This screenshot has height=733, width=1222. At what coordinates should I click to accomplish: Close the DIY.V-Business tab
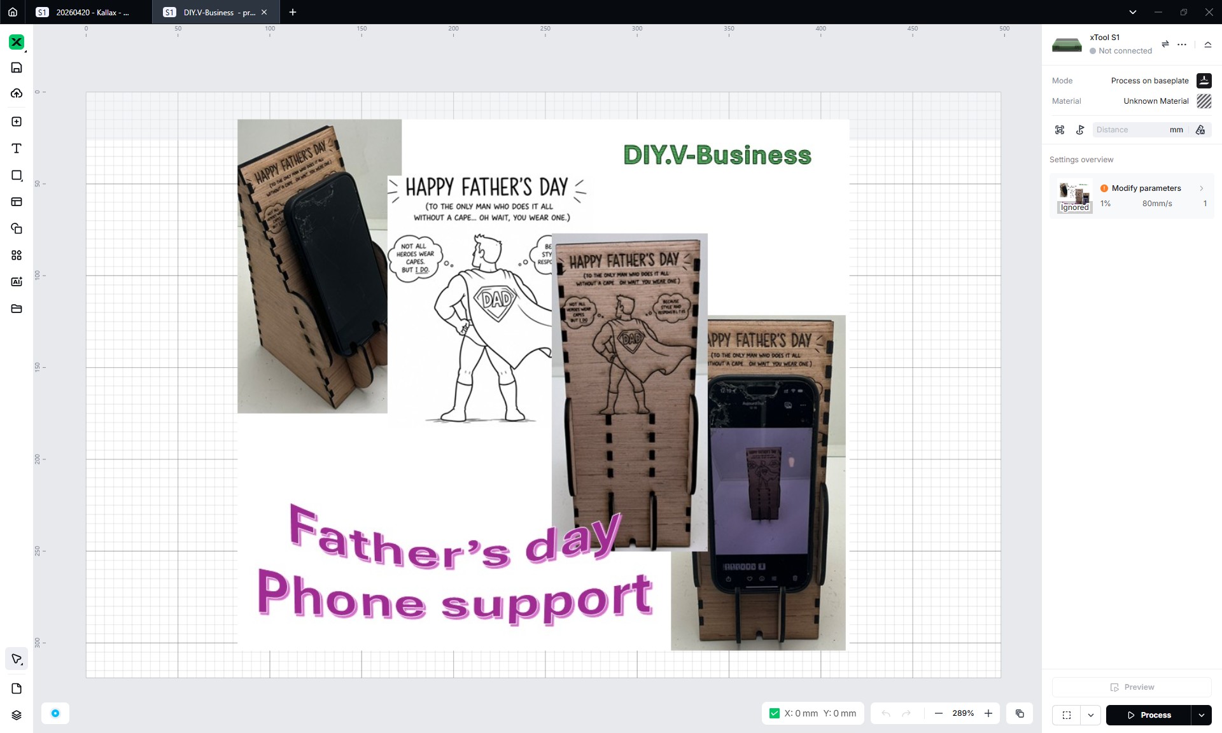[x=264, y=12]
